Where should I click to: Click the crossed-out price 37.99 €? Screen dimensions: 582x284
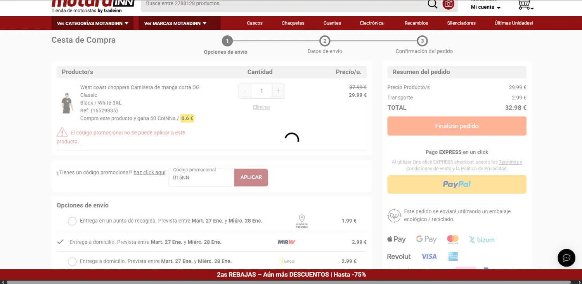[358, 87]
